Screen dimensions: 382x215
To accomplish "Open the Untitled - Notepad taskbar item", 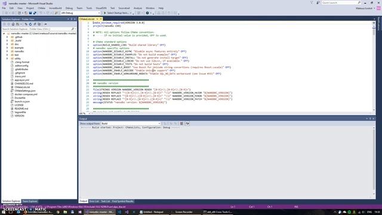I will click(x=153, y=212).
